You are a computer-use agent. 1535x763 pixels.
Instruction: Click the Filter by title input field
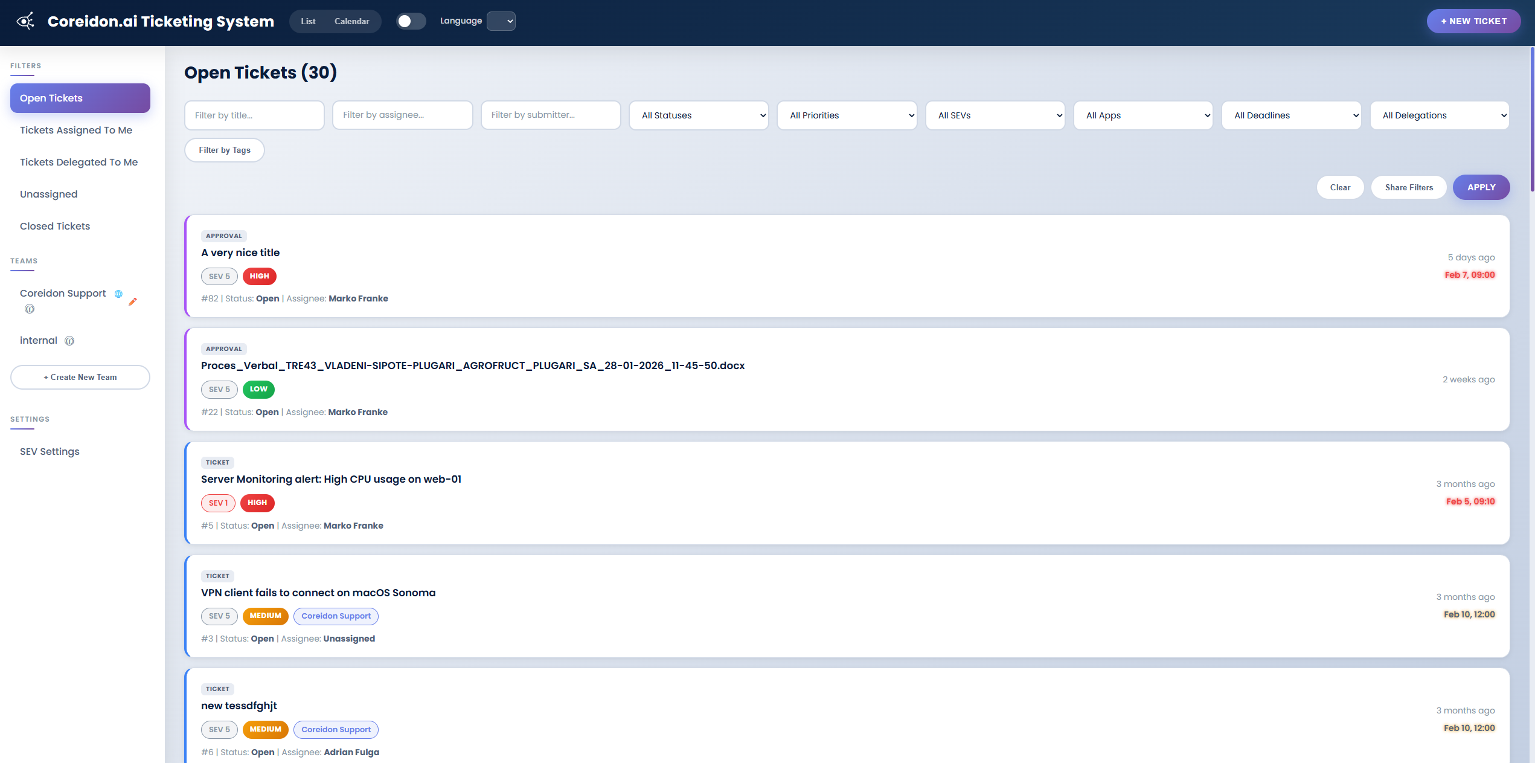click(254, 115)
